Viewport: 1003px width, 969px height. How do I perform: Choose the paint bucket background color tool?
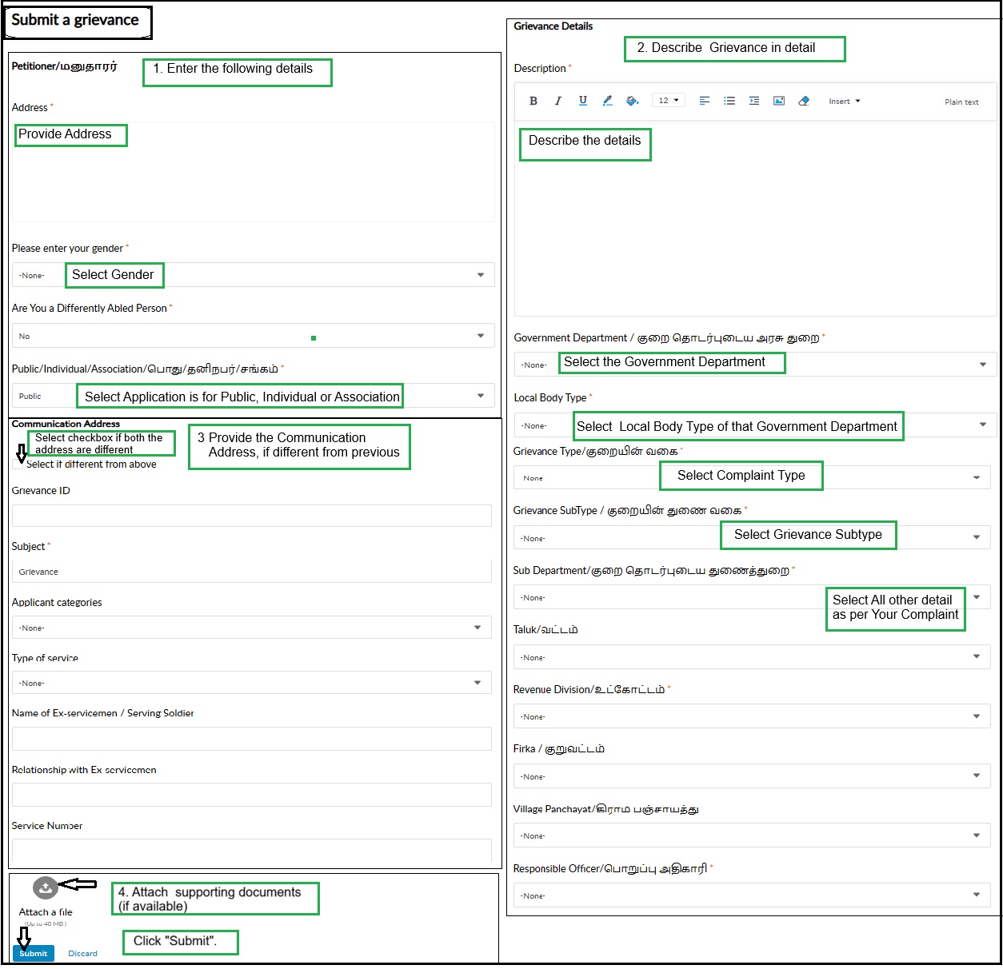click(633, 101)
